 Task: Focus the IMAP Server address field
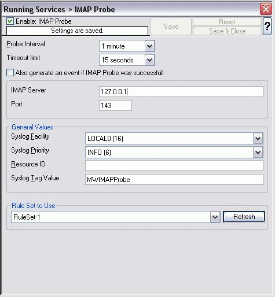pos(181,91)
